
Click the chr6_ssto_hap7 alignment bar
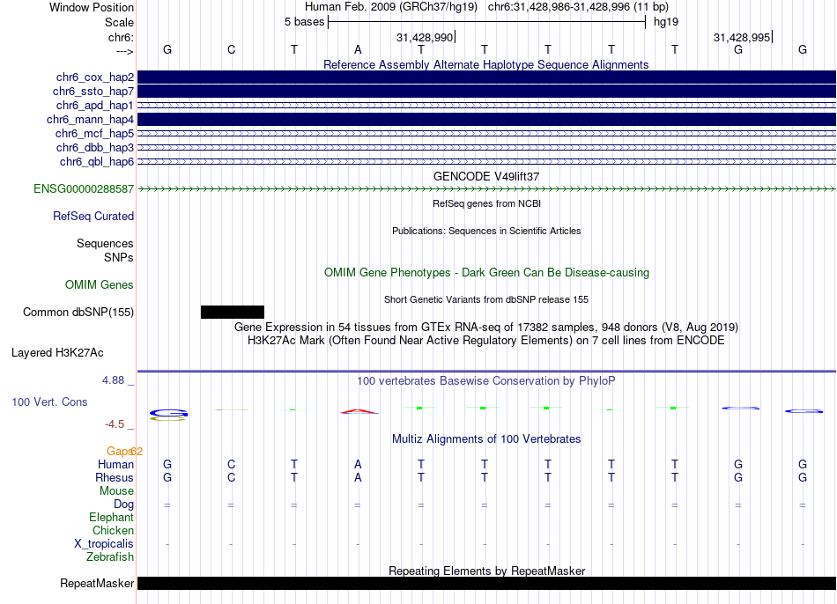tap(486, 92)
